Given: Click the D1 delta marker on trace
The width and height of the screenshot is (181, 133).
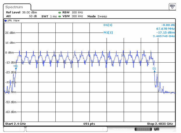Looking at the screenshot, I should point(154,71).
